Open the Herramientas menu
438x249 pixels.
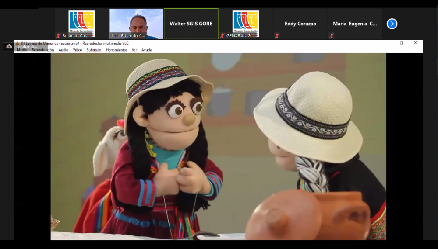[117, 50]
